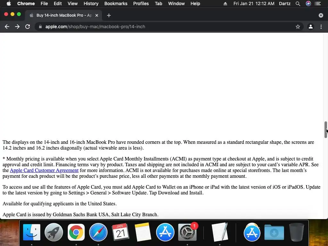This screenshot has height=246, width=328.
Task: Click the Dartz user name in menu bar
Action: pyautogui.click(x=285, y=4)
